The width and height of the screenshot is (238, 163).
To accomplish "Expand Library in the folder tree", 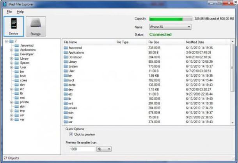I will pos(12,58).
